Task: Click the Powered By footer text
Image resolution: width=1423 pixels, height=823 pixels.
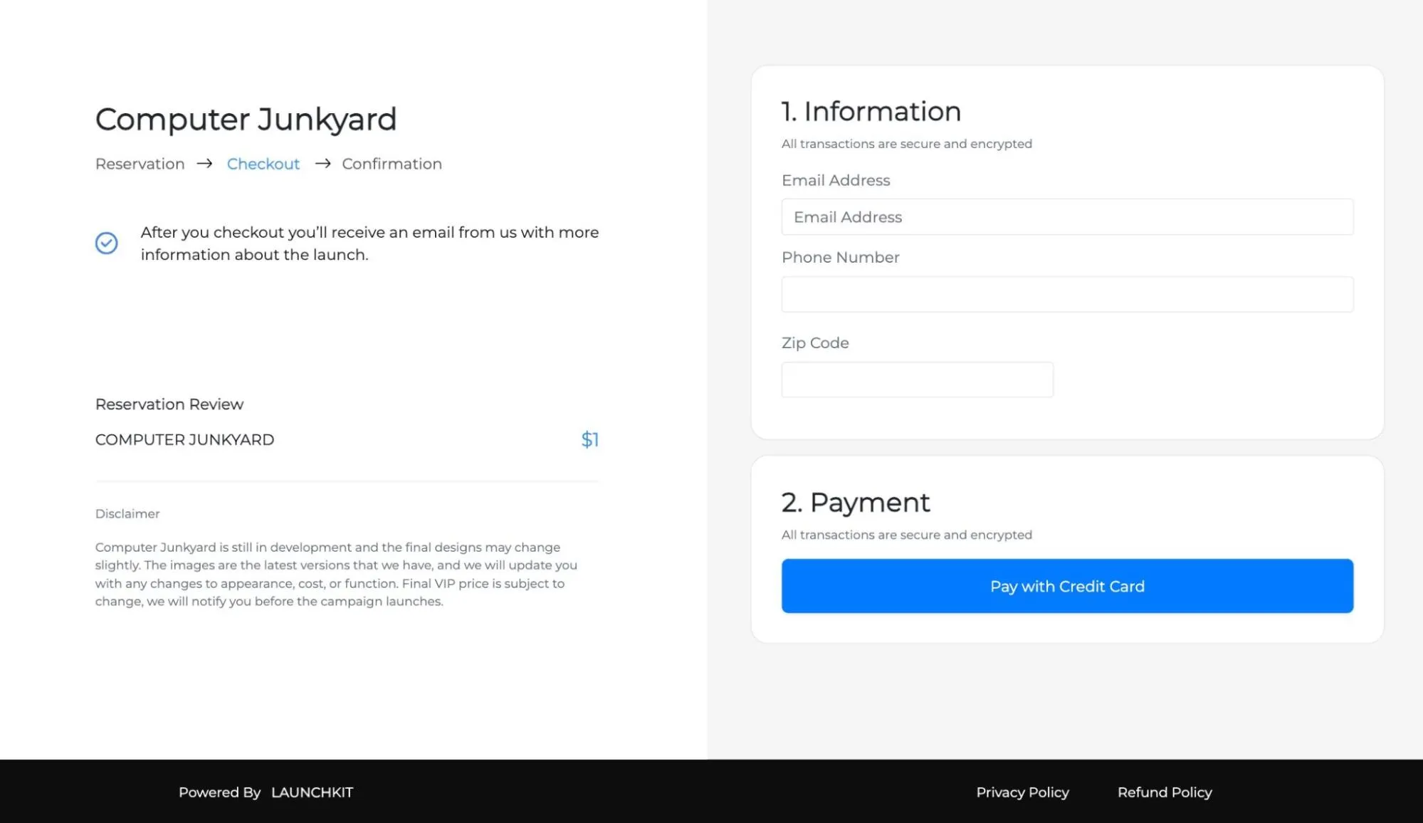Action: 220,792
